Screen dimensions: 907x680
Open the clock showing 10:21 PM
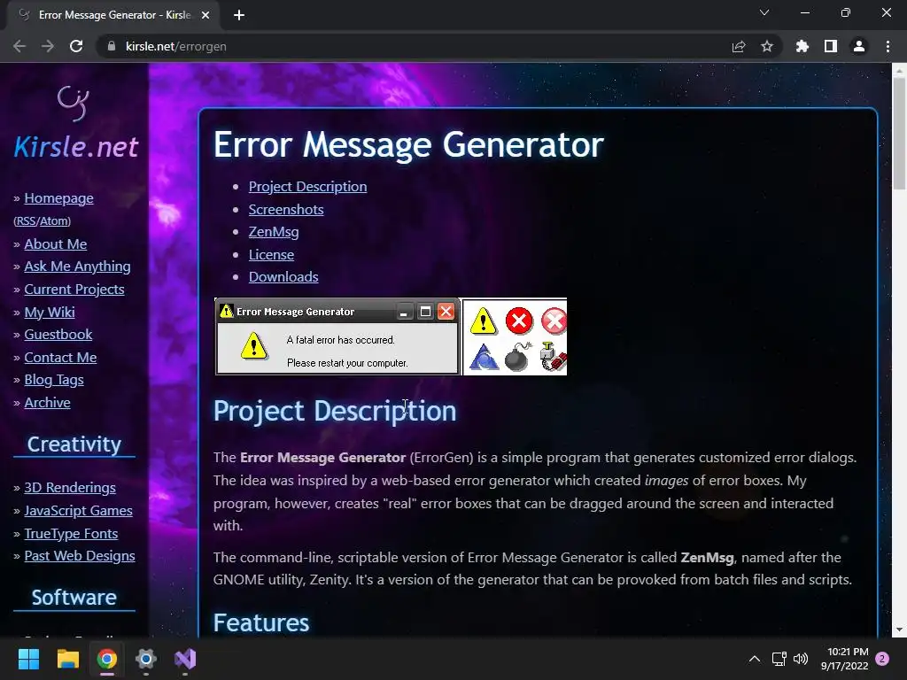(845, 659)
